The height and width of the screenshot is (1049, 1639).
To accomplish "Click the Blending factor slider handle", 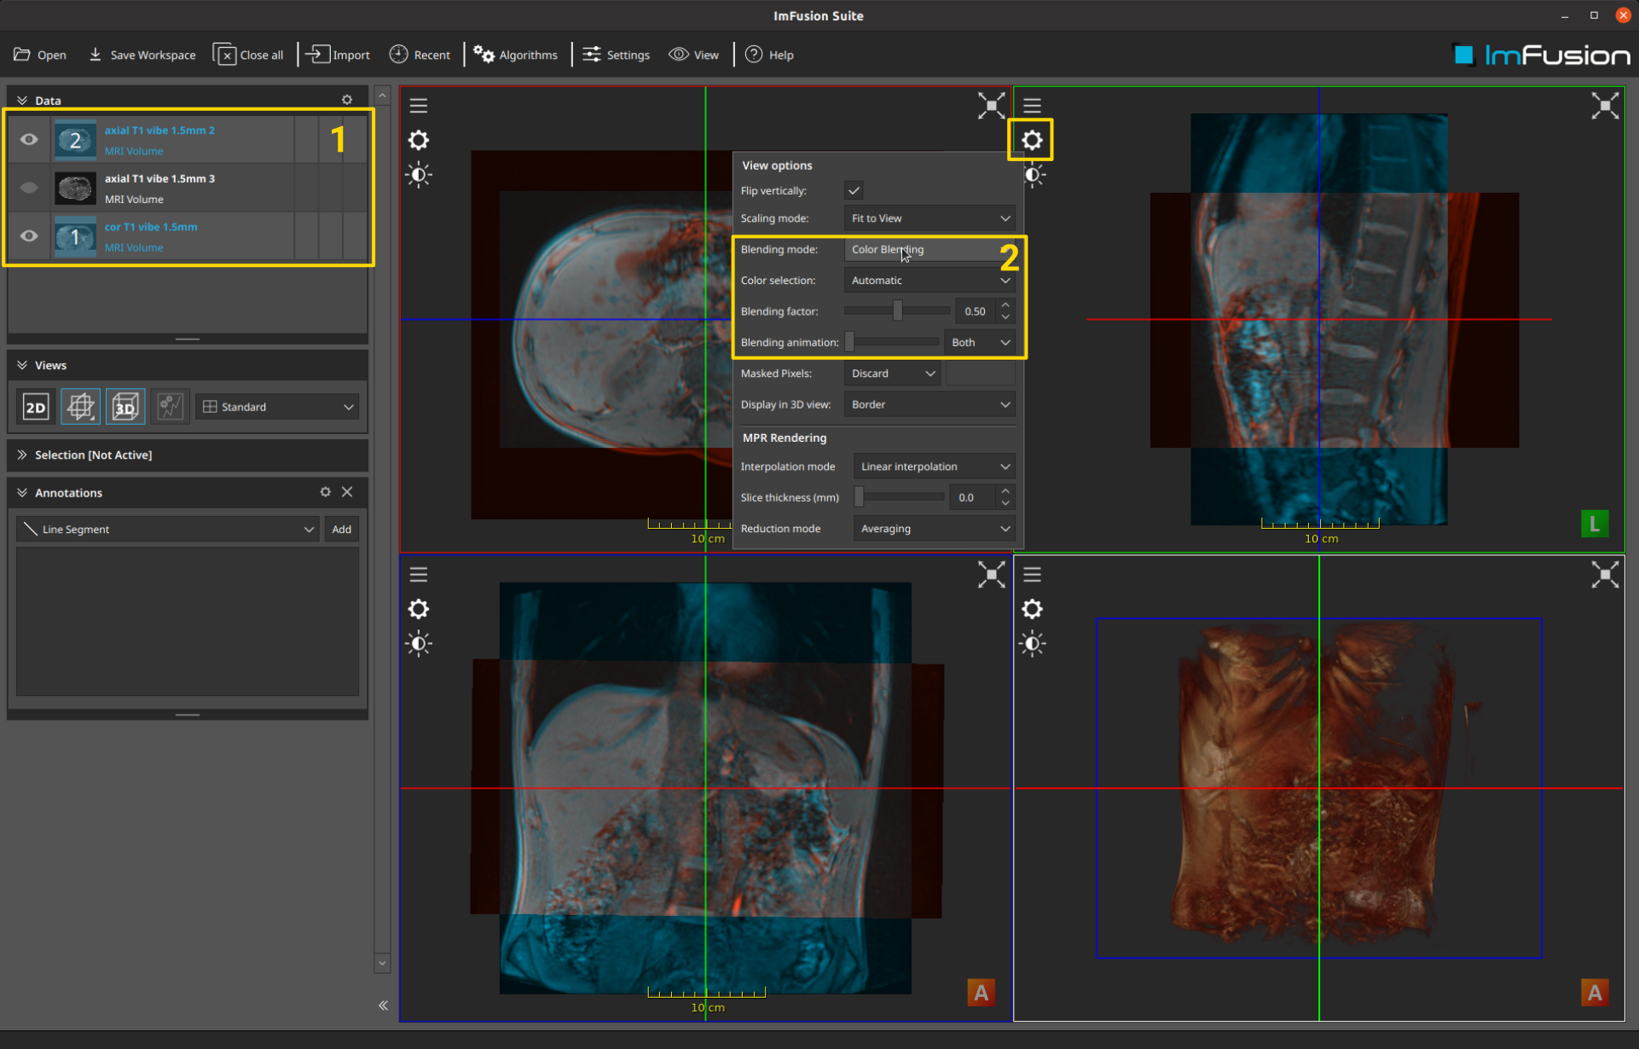I will [x=897, y=311].
